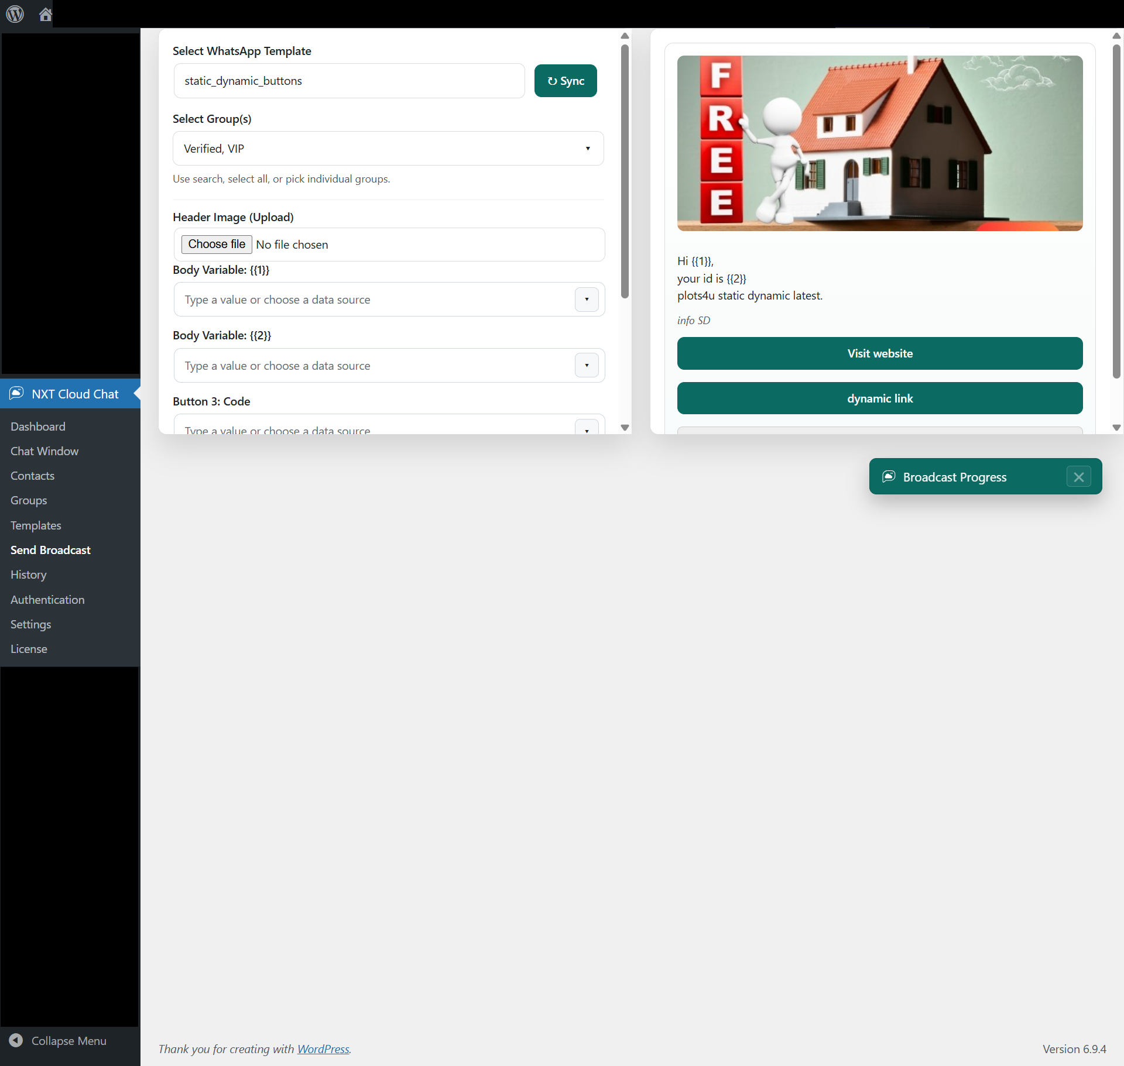The image size is (1124, 1066).
Task: Click the dynamic link button in preview
Action: 879,398
